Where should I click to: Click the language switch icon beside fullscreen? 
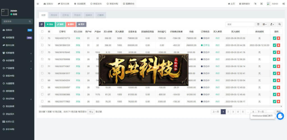[255, 4]
